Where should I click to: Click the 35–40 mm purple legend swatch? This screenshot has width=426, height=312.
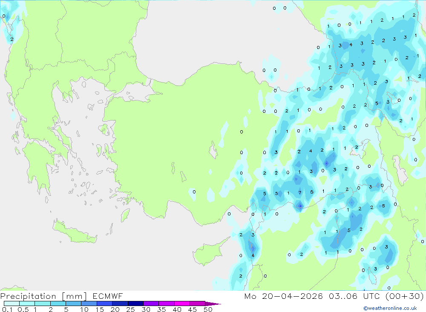(x=167, y=303)
